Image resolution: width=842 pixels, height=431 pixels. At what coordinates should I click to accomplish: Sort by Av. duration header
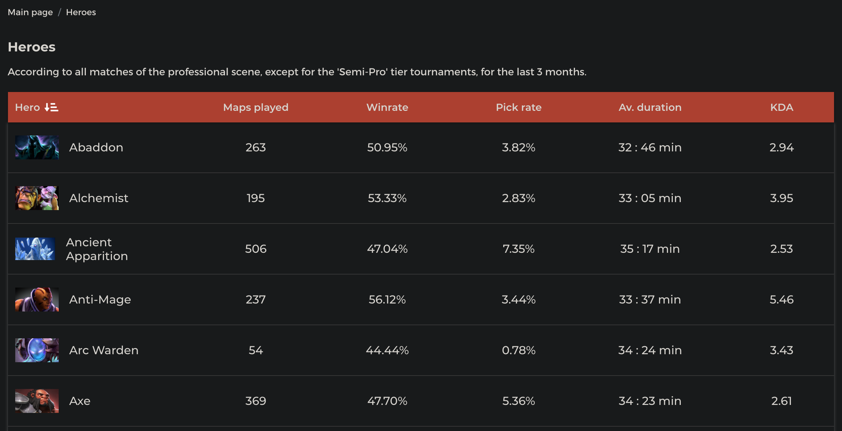click(650, 108)
